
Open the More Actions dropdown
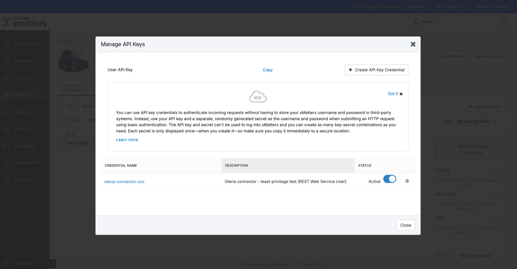490,56
